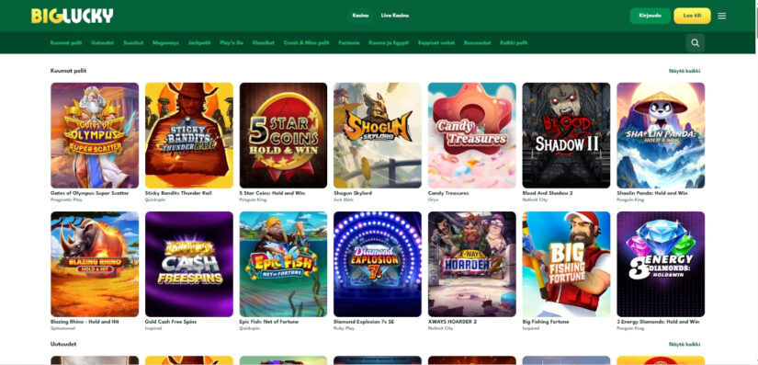The image size is (758, 365).
Task: Select Uutuudet in the category bar
Action: (x=103, y=42)
